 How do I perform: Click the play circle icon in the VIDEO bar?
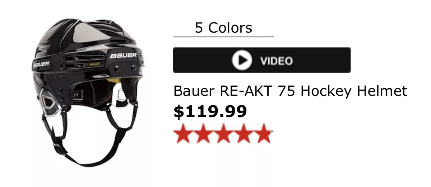tap(242, 60)
